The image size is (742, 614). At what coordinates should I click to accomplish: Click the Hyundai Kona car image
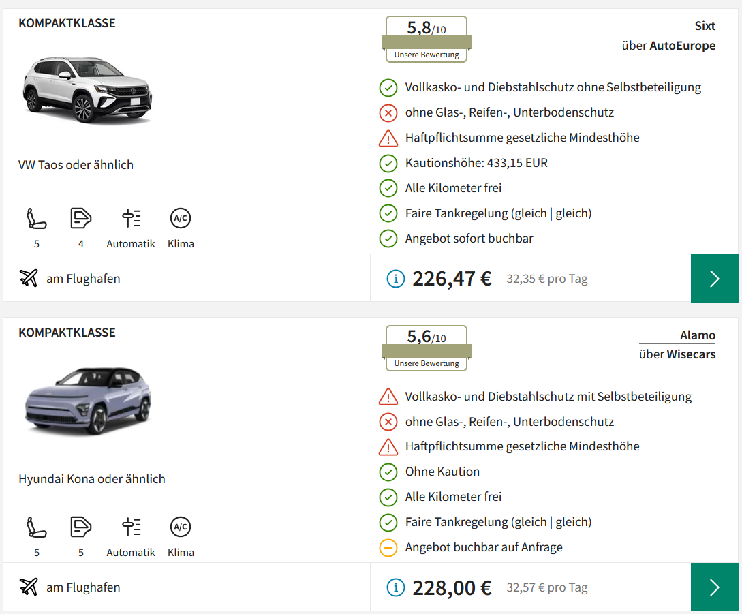(87, 401)
